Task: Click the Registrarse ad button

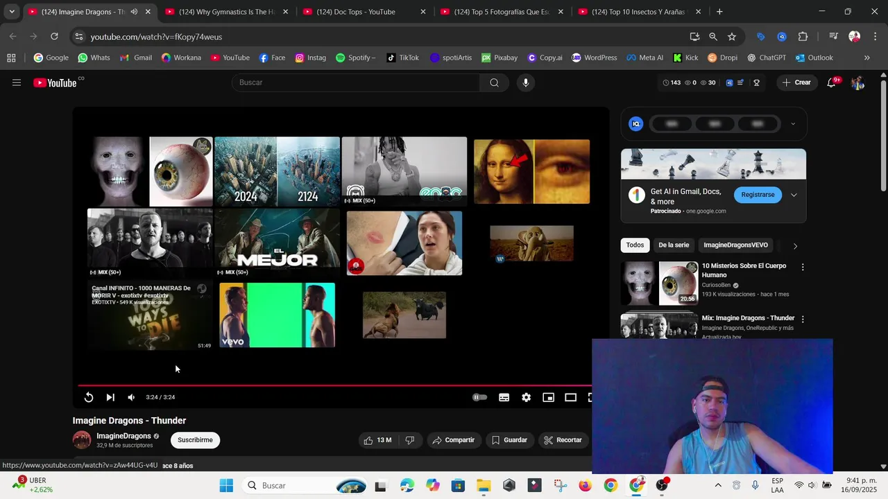Action: pos(758,195)
